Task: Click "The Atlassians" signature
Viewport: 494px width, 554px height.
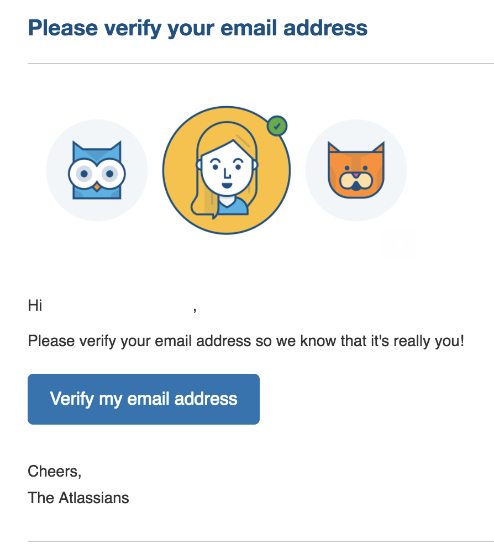Action: (x=78, y=498)
